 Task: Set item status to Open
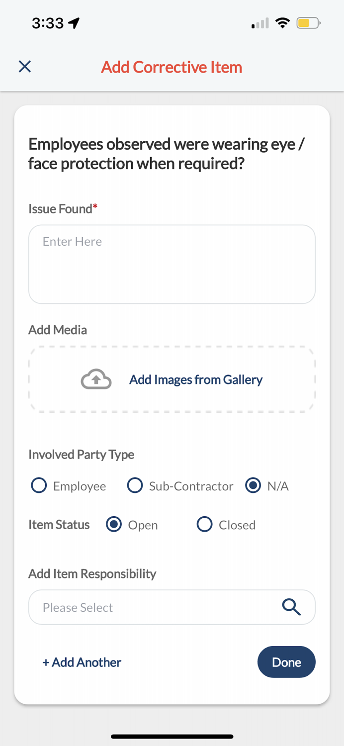point(114,524)
